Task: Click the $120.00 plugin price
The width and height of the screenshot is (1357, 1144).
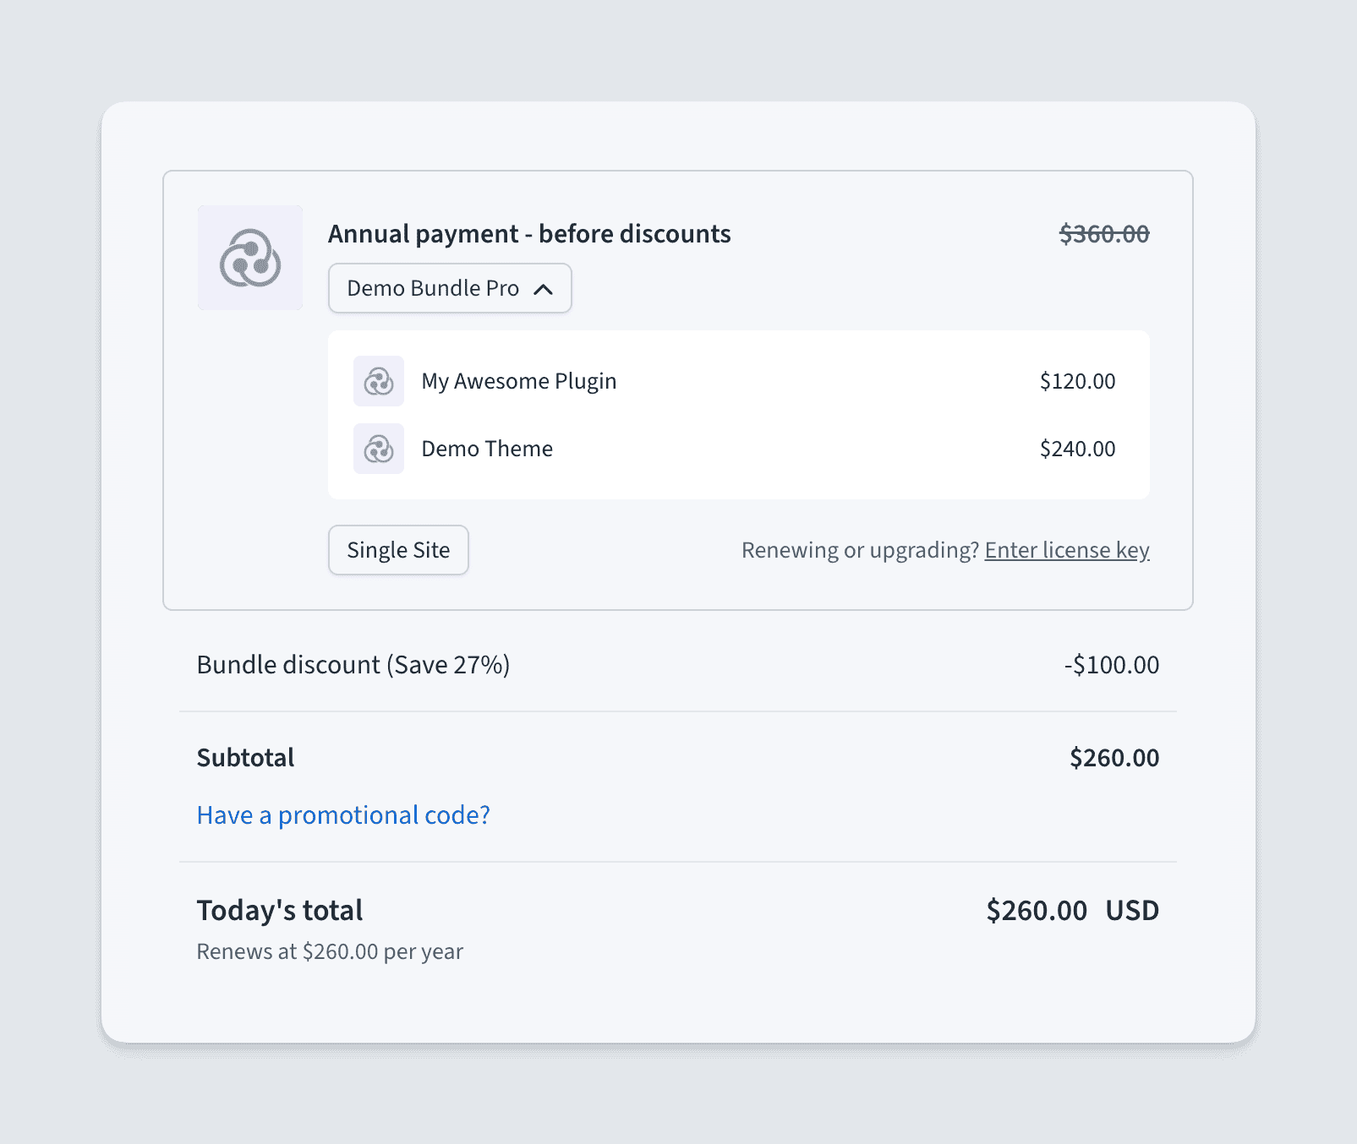Action: click(1077, 381)
